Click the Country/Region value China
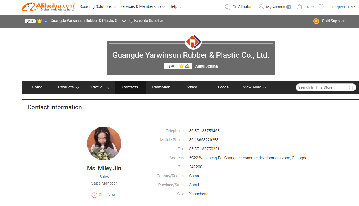Viewport: 359px width, 206px height. [194, 176]
